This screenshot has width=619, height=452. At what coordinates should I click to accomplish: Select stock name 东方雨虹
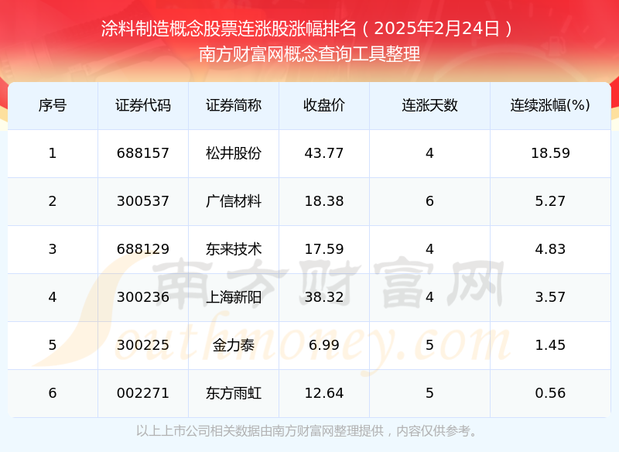[234, 393]
